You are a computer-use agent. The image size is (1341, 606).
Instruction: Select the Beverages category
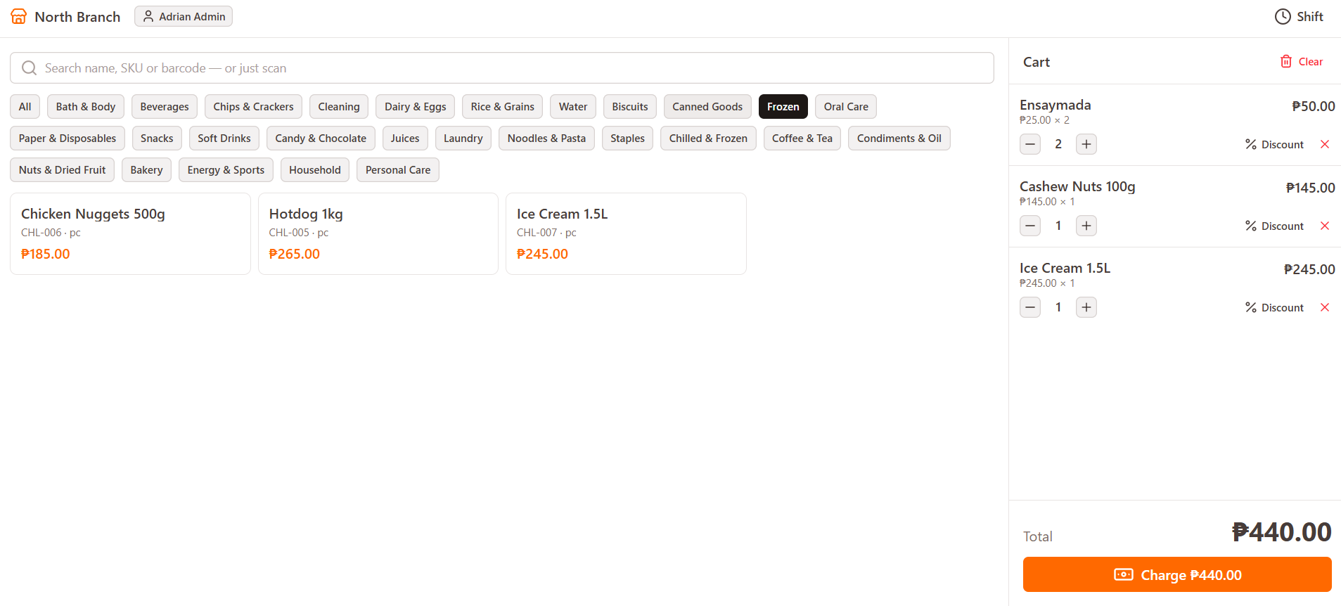[x=165, y=106]
